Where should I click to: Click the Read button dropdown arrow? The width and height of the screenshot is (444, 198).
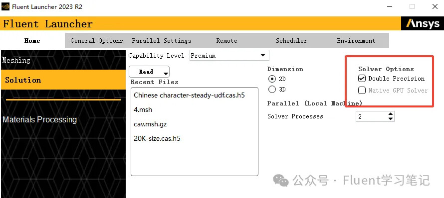[x=166, y=74]
